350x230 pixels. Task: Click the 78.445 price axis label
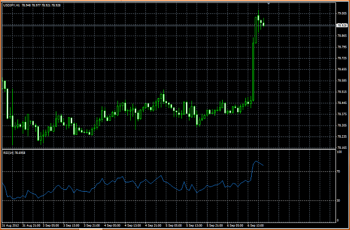coord(341,103)
